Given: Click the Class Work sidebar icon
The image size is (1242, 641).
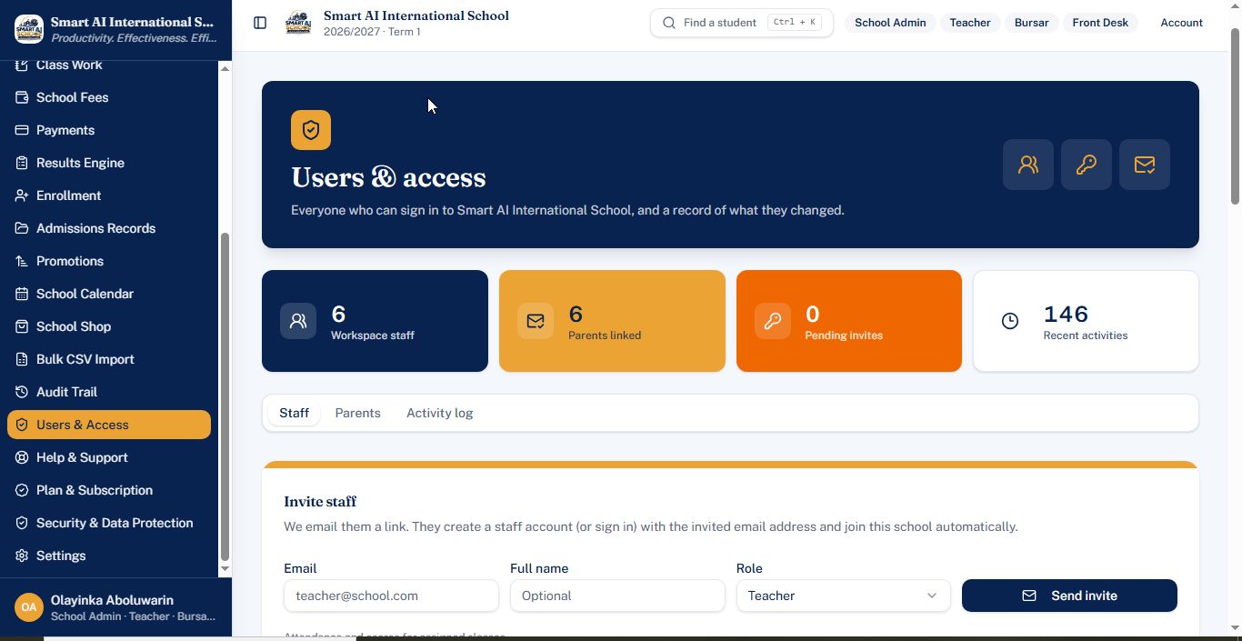Looking at the screenshot, I should tap(22, 65).
